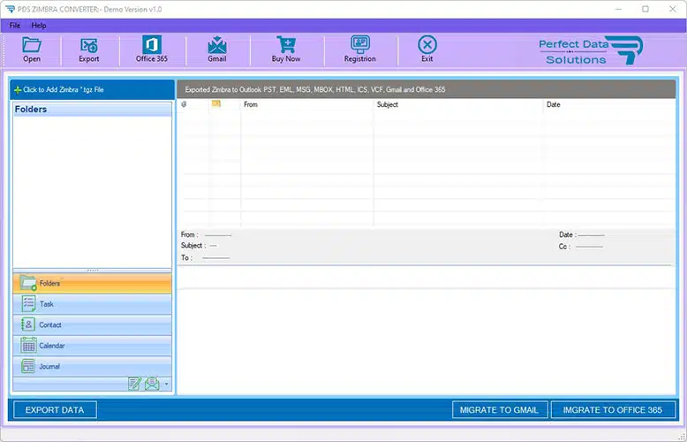Click the envelope icon at pane bottom

[x=152, y=384]
